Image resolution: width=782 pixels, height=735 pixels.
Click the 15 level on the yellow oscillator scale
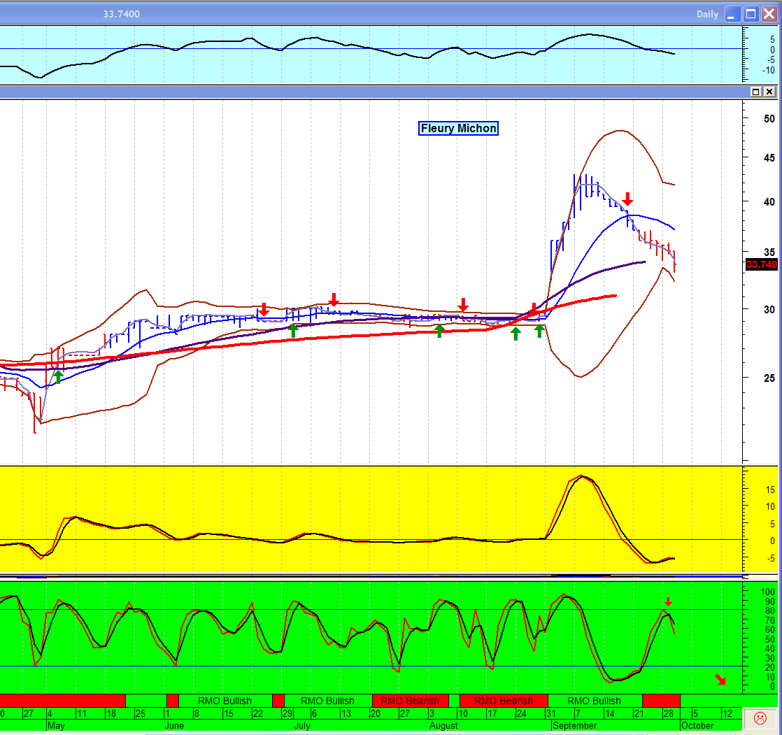tap(770, 490)
